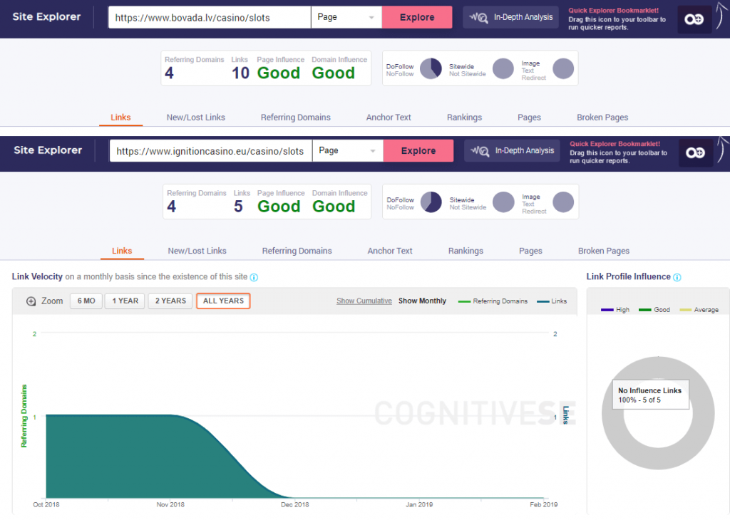730x520 pixels.
Task: Open Link Velocity info icon
Action: (x=254, y=277)
